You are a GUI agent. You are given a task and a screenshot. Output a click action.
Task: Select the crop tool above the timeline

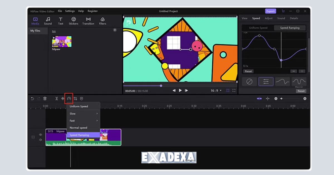coord(75,98)
